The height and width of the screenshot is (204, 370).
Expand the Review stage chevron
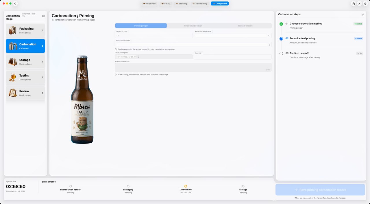42,93
